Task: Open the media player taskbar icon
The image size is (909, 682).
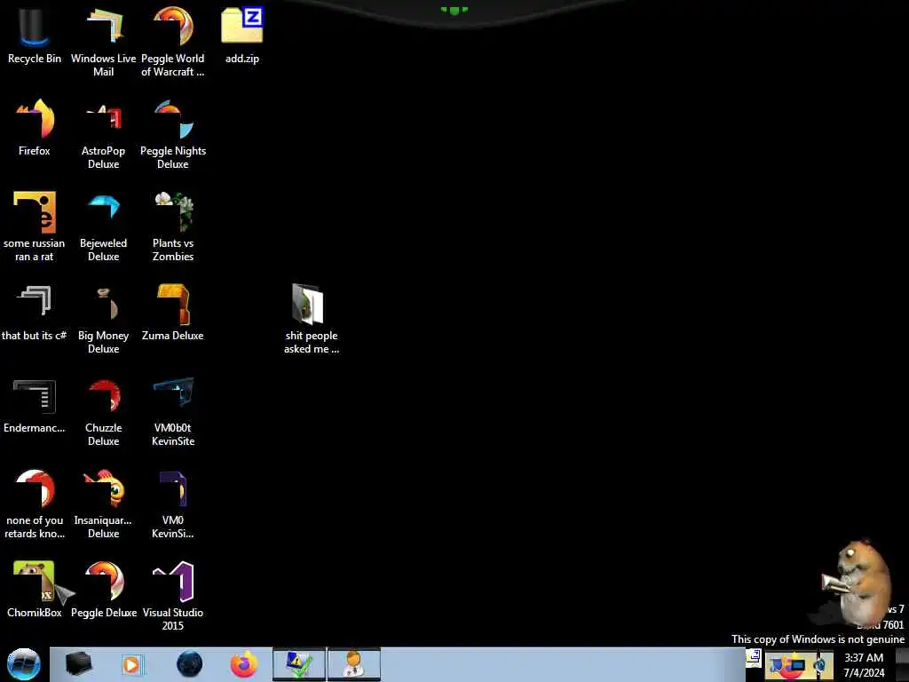Action: tap(131, 664)
